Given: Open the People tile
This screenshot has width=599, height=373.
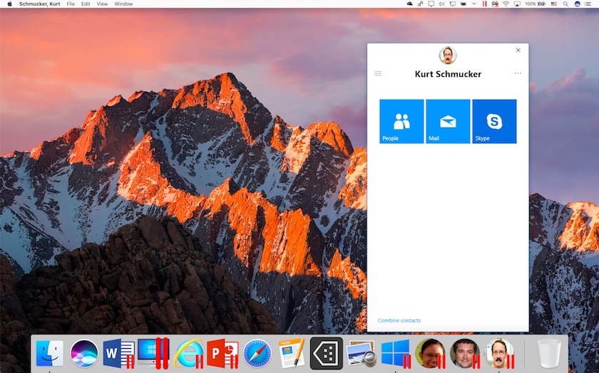Looking at the screenshot, I should (x=401, y=121).
